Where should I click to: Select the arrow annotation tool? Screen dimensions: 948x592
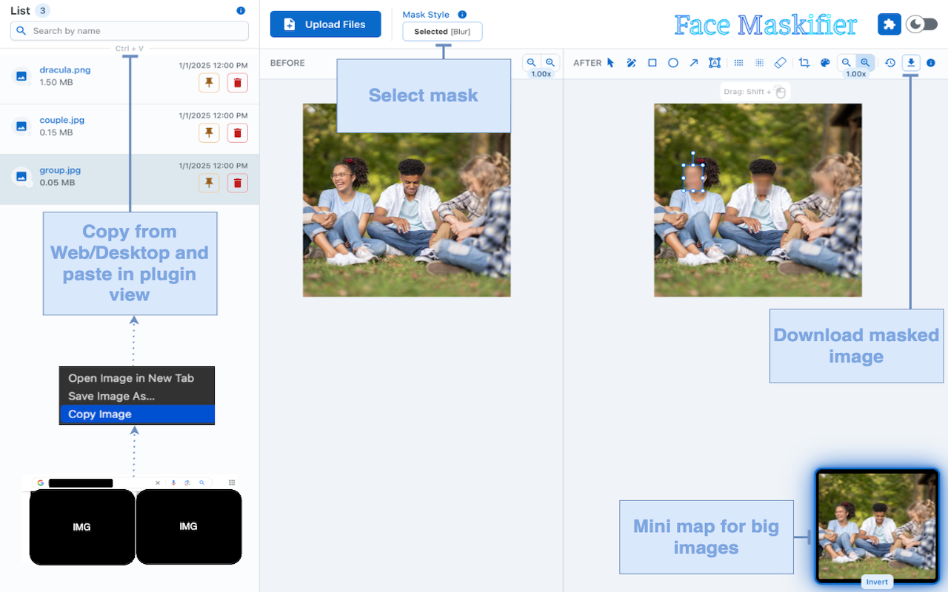pyautogui.click(x=693, y=63)
